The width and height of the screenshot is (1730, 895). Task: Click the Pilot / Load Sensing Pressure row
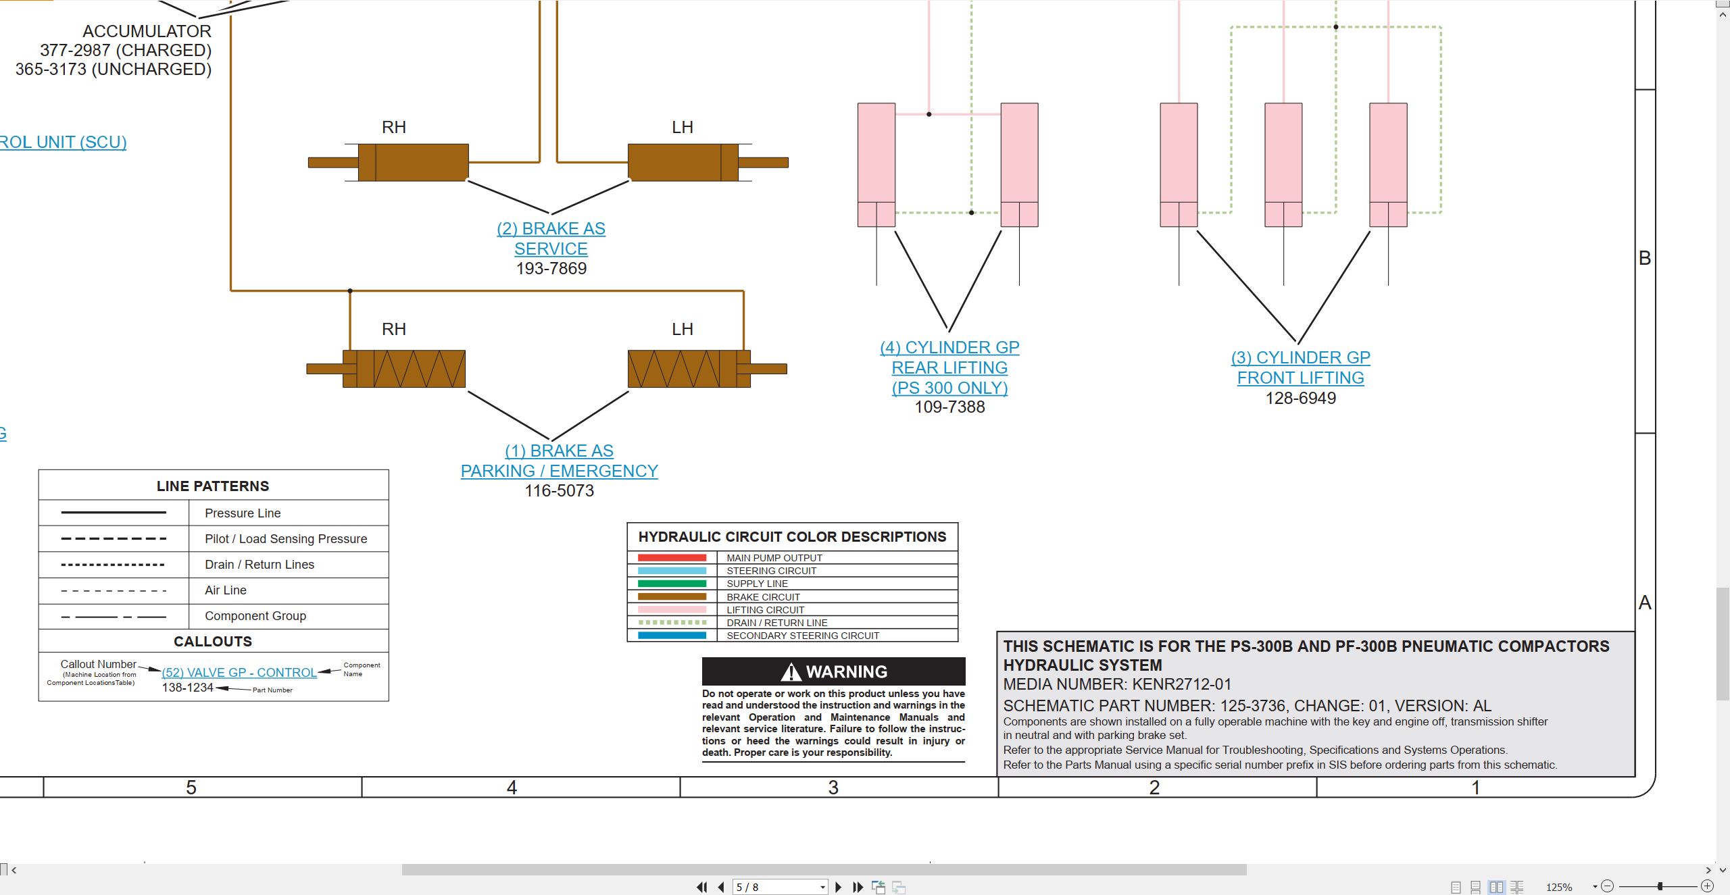click(214, 539)
